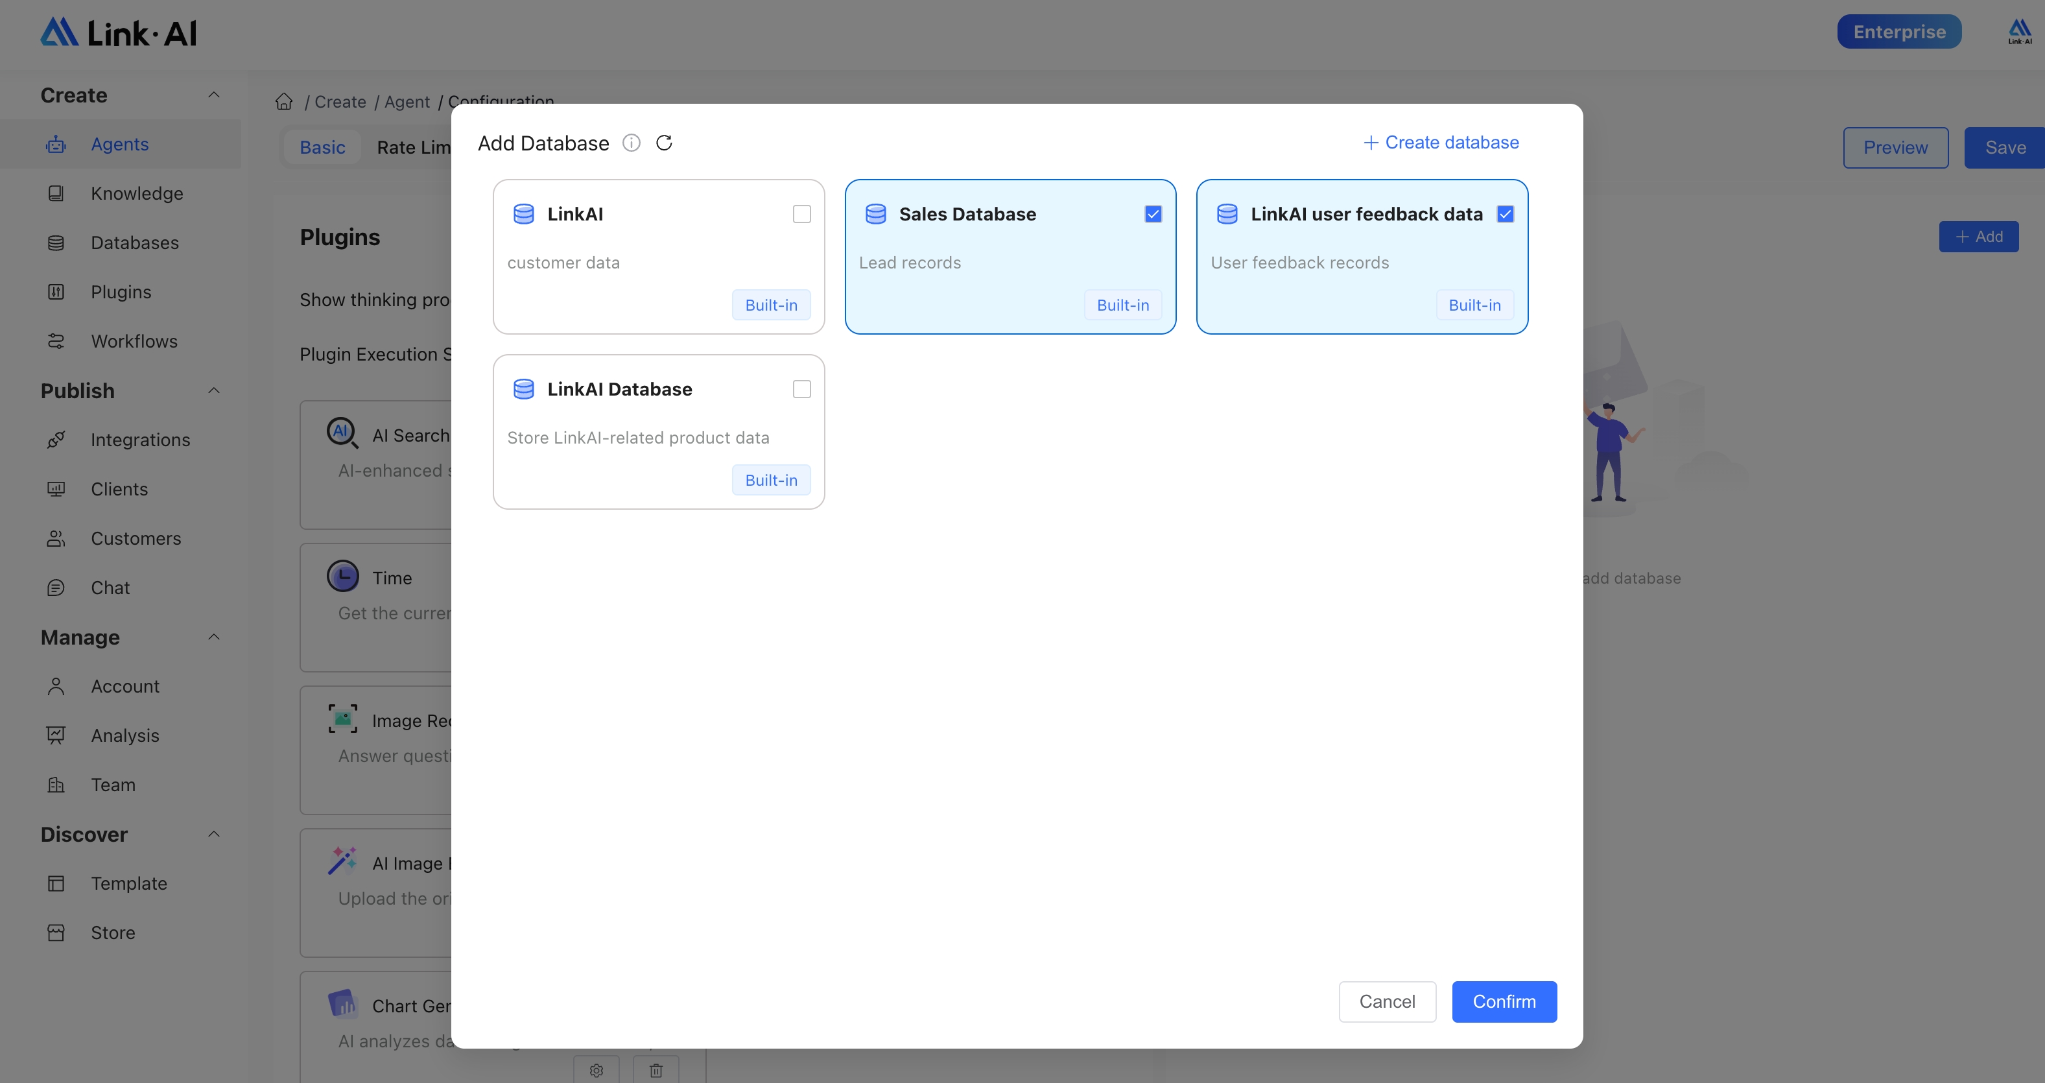2045x1083 pixels.
Task: Click the 'User feedback records' description
Action: pos(1299,263)
